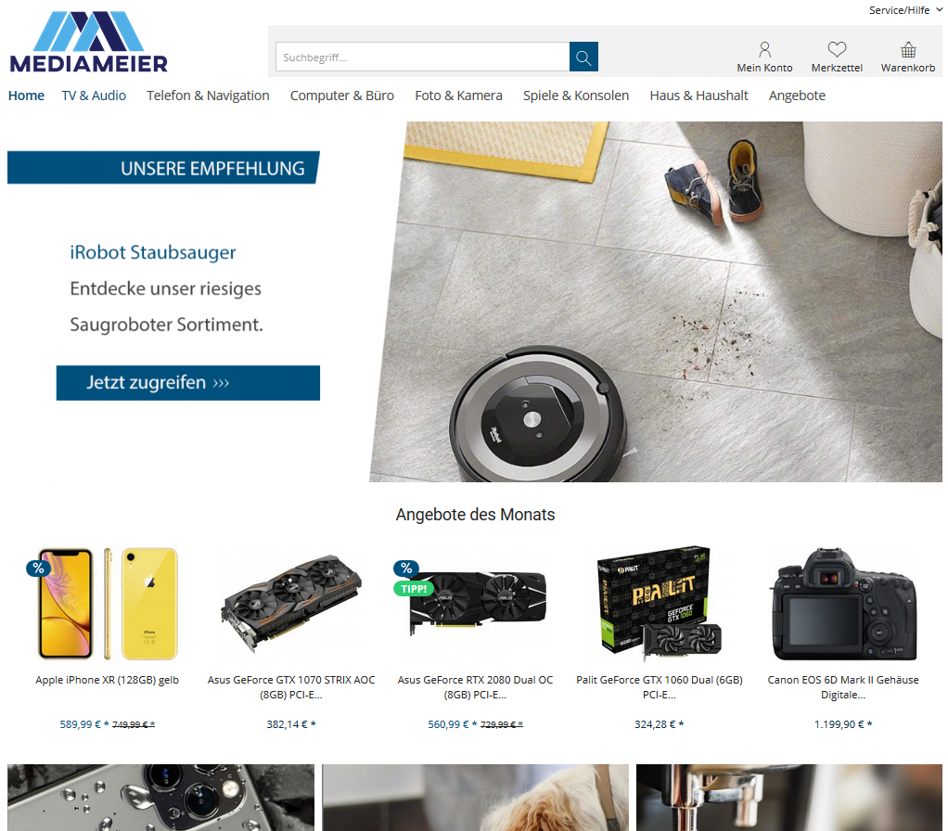The image size is (948, 831).
Task: Focus the Suchbegriff search field
Action: click(x=423, y=57)
